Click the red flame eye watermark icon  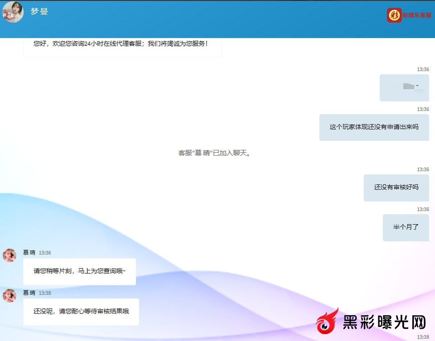tap(327, 322)
